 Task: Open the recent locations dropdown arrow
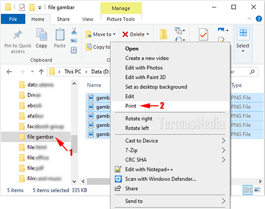click(x=32, y=71)
